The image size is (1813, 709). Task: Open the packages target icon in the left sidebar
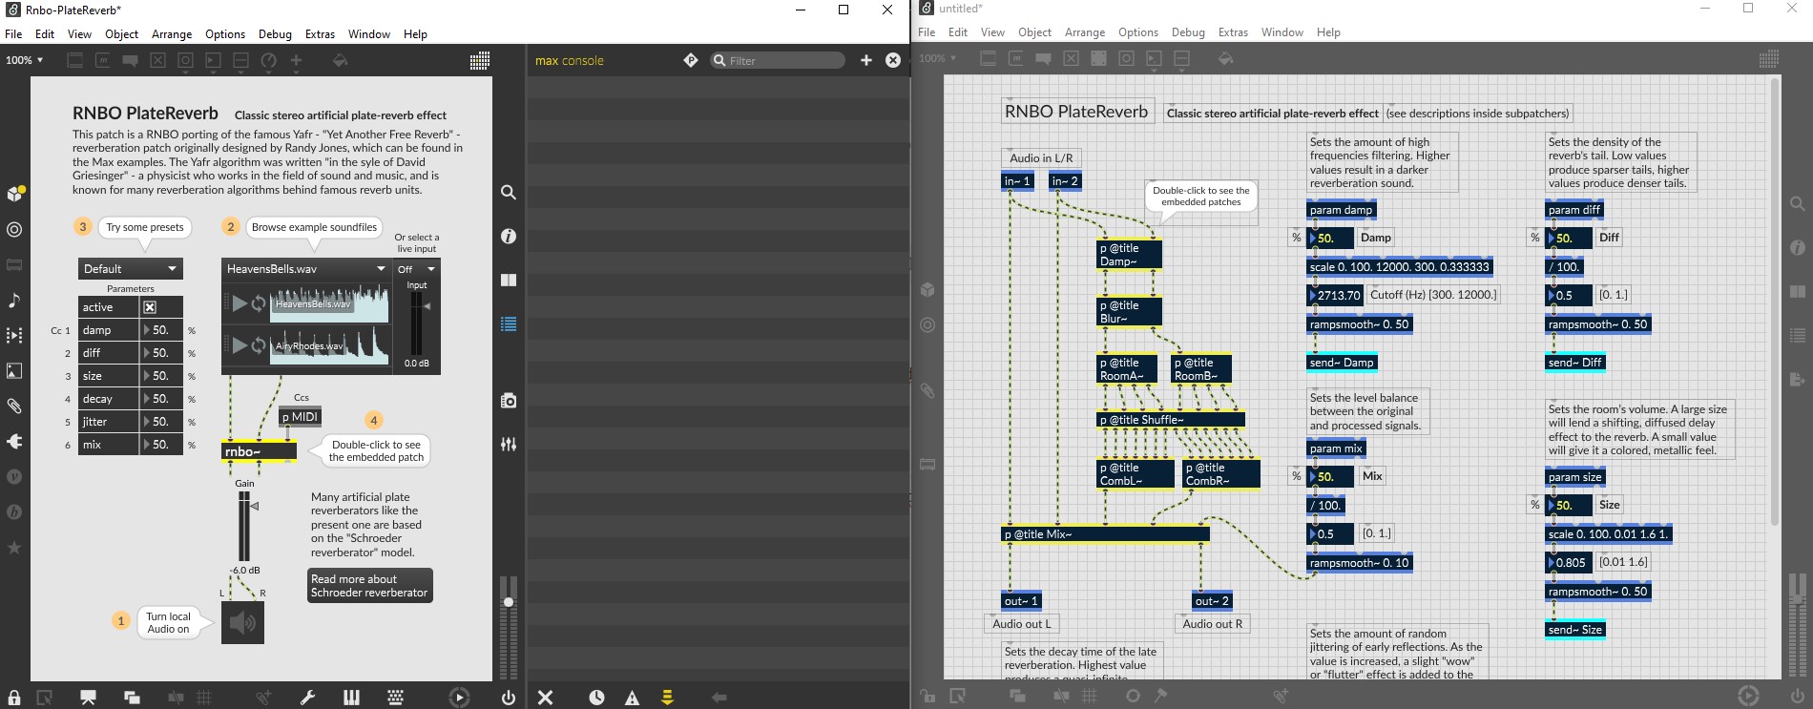[14, 230]
